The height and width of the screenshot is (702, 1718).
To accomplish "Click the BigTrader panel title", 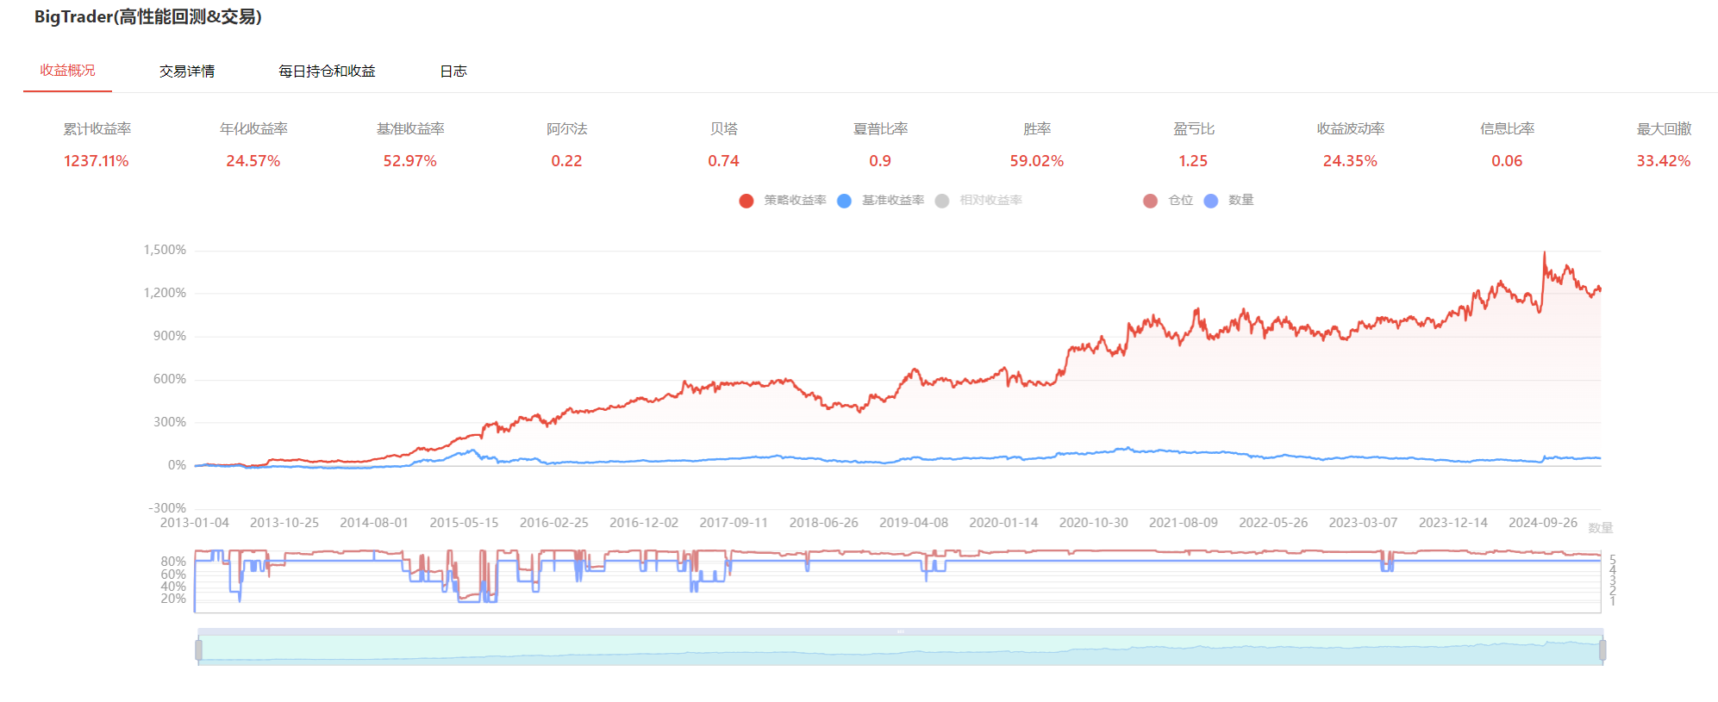I will click(x=148, y=17).
